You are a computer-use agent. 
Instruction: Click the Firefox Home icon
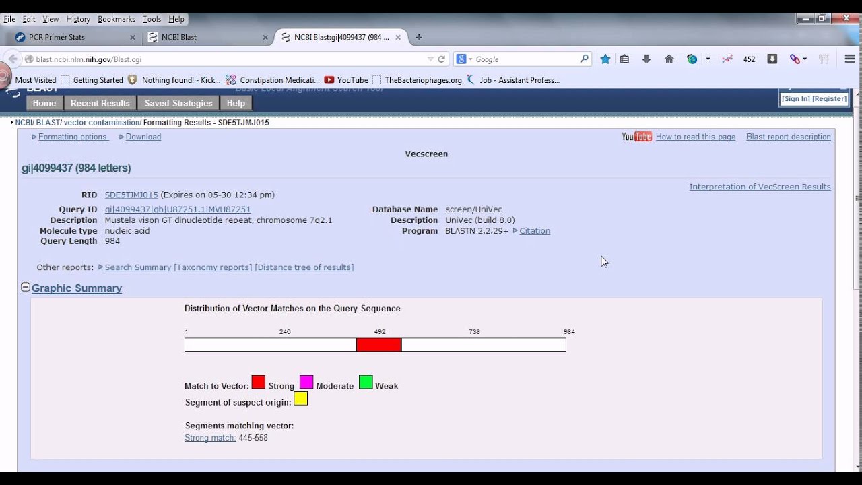point(669,59)
